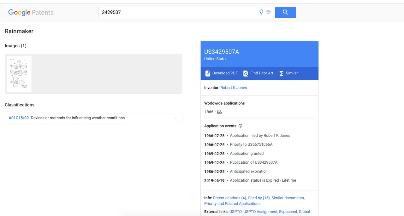
Task: Click 'Priority to US56751066A' event
Action: pyautogui.click(x=251, y=144)
